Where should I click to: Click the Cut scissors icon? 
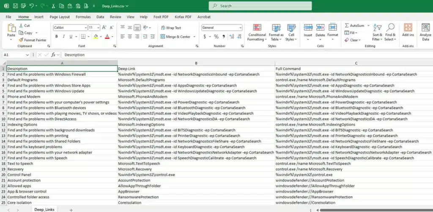click(21, 26)
